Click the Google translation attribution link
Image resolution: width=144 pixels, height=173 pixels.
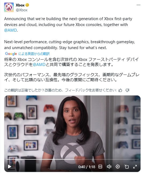coord(27,54)
